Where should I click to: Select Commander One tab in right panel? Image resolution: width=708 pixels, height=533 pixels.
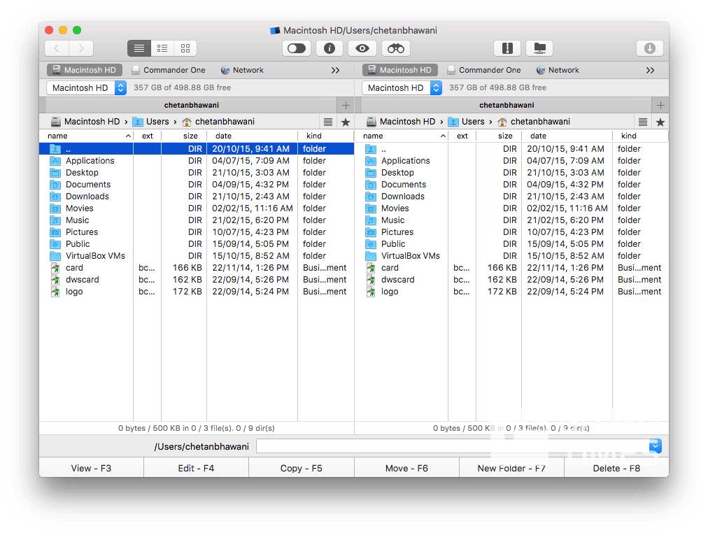click(x=484, y=70)
